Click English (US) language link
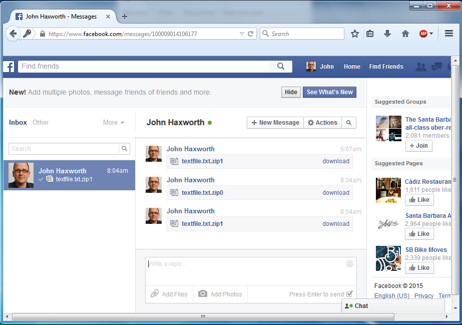The width and height of the screenshot is (462, 325). tap(392, 295)
